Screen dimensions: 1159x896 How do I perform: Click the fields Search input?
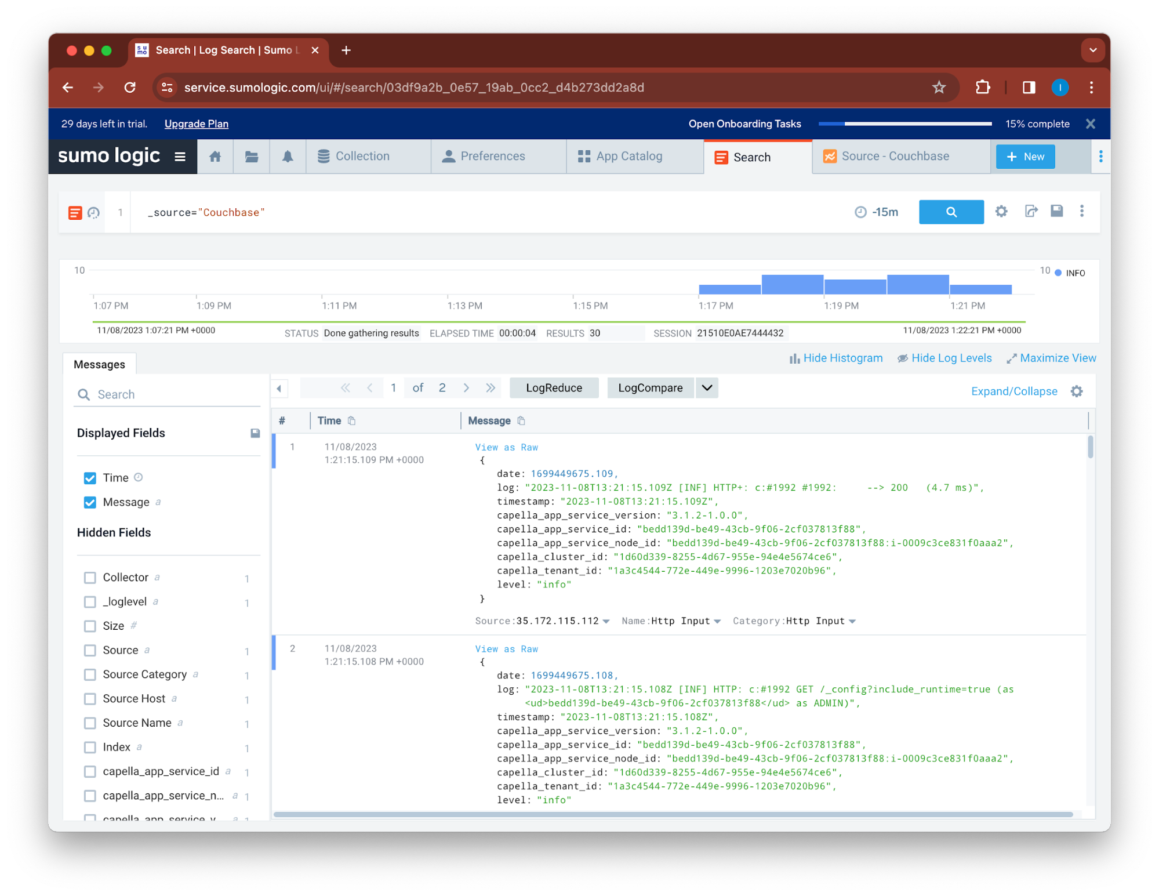[x=167, y=394]
